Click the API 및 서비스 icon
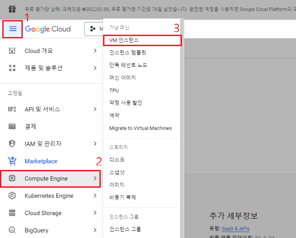The image size is (296, 238). point(12,109)
